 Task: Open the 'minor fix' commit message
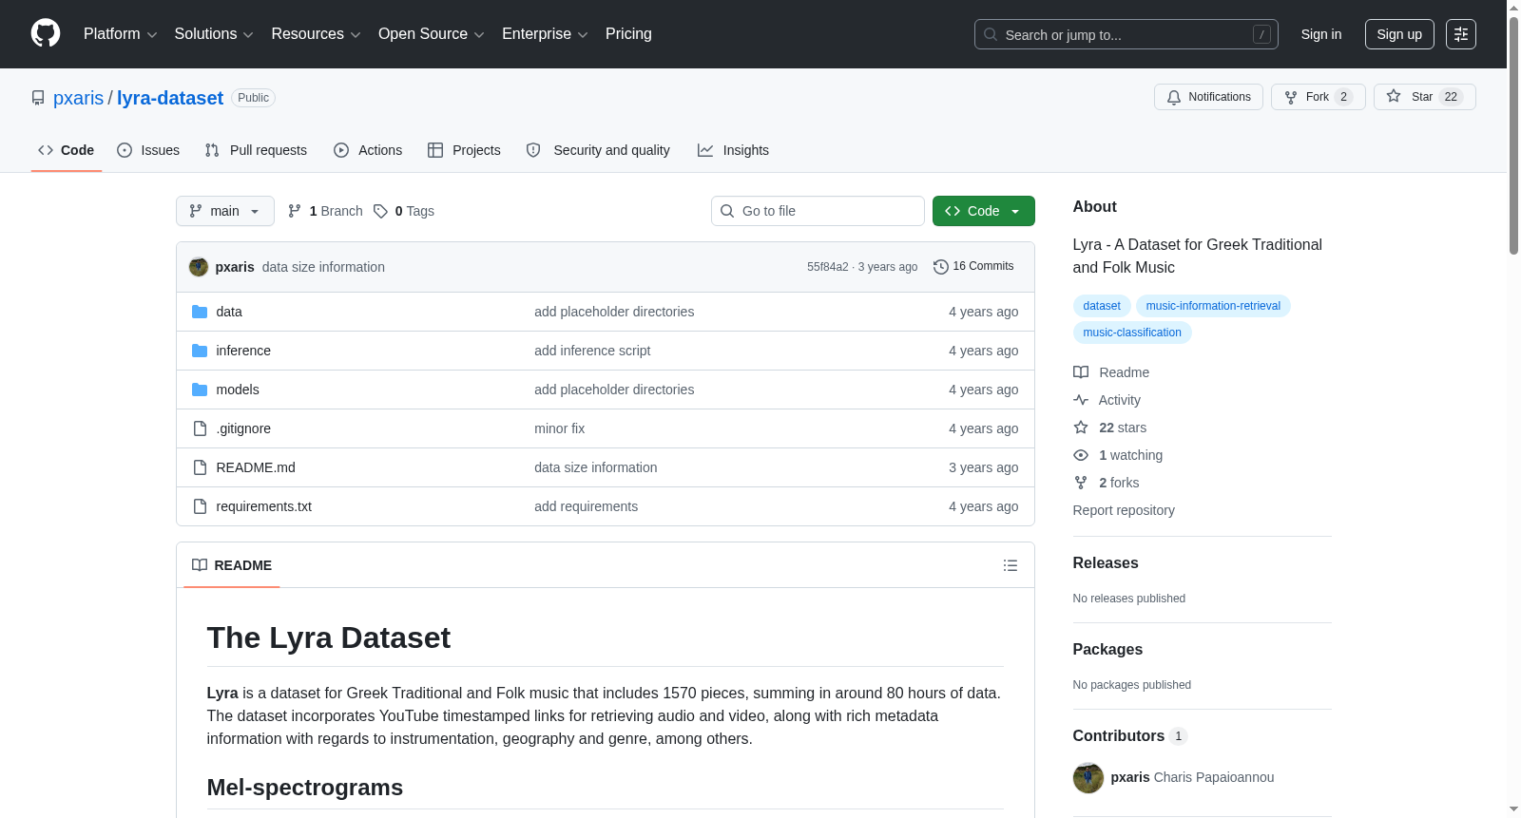click(559, 428)
